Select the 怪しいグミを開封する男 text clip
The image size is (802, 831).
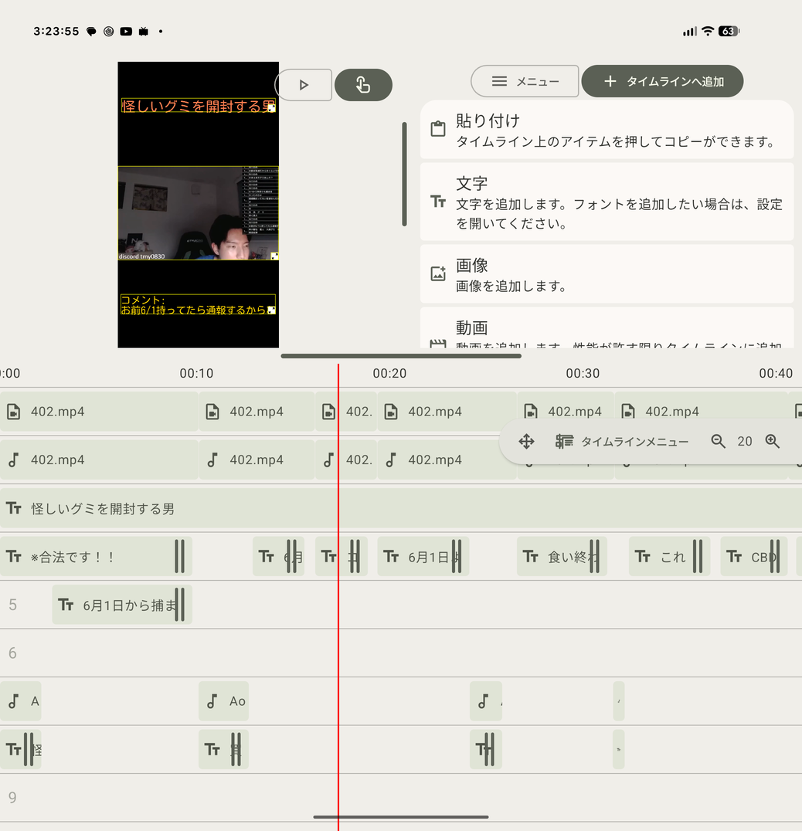click(401, 508)
